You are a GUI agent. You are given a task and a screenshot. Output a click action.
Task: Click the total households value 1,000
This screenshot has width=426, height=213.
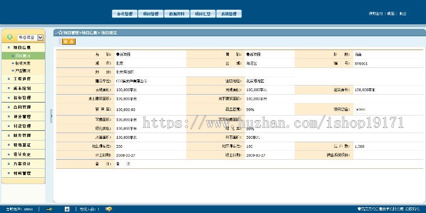click(x=360, y=146)
